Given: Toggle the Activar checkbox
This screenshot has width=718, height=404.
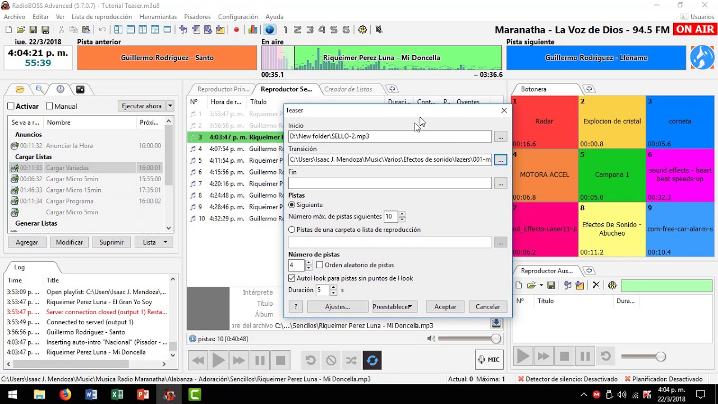Looking at the screenshot, I should coord(11,106).
